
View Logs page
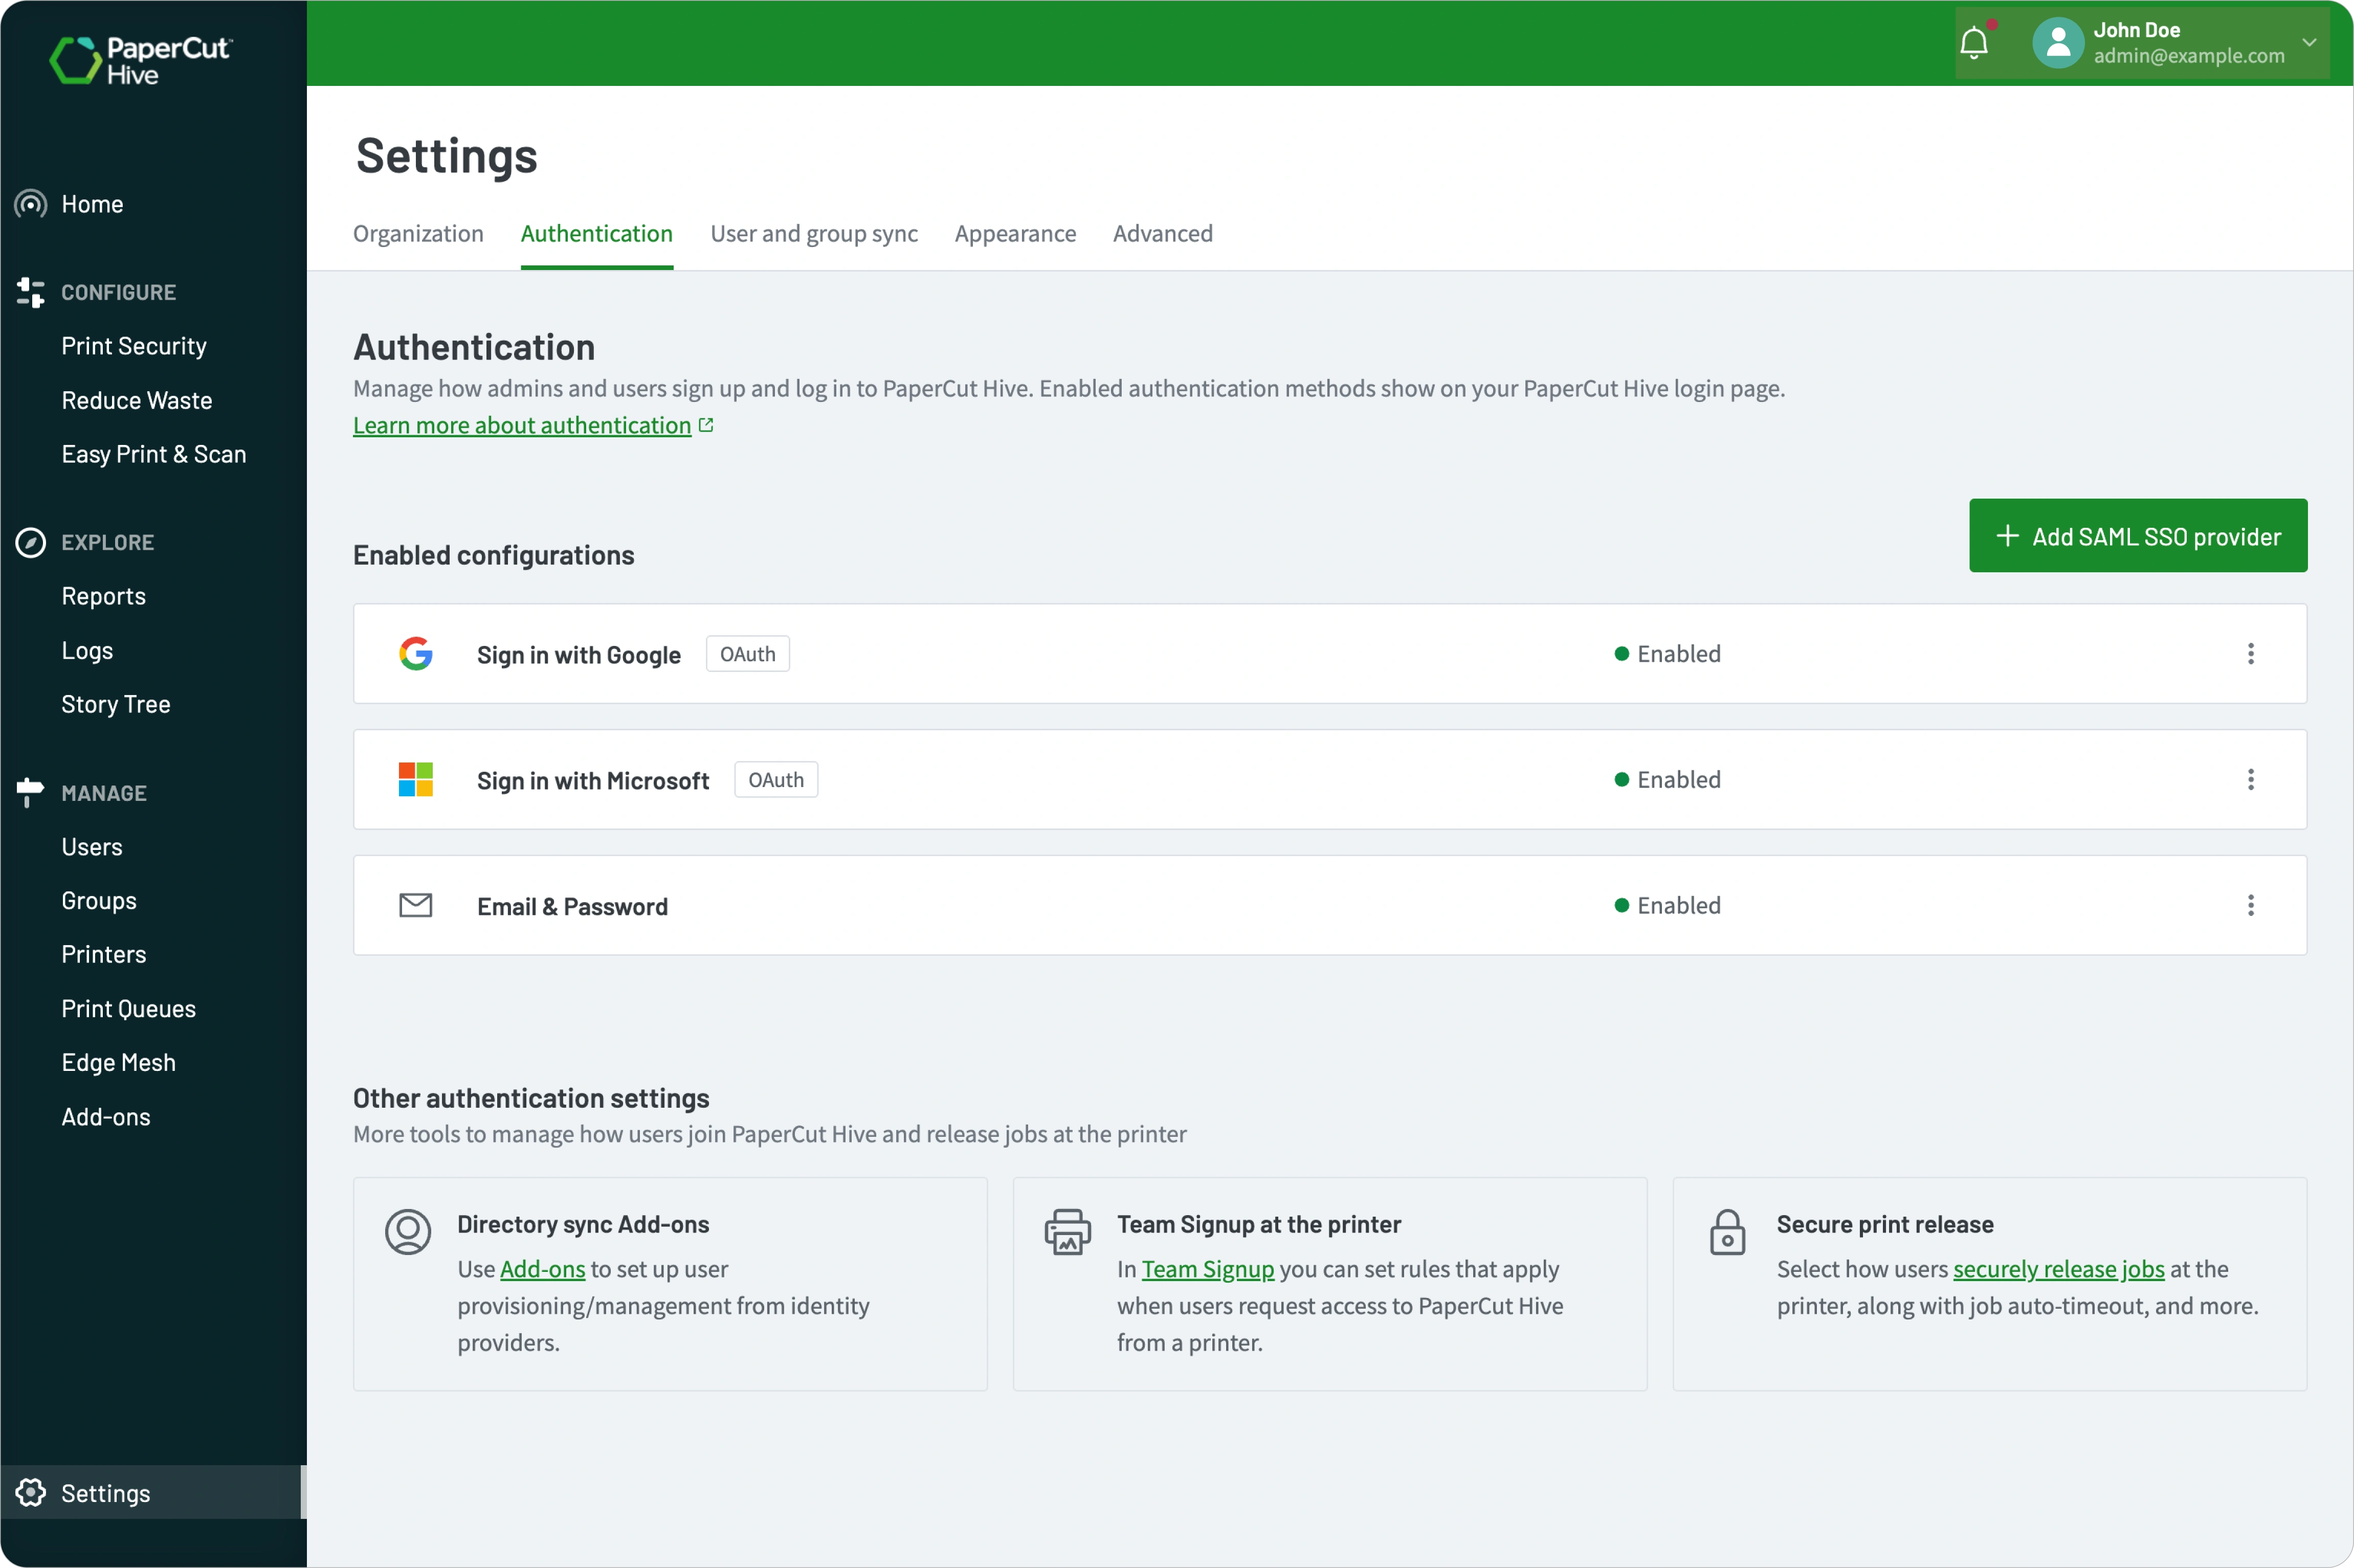pyautogui.click(x=87, y=650)
